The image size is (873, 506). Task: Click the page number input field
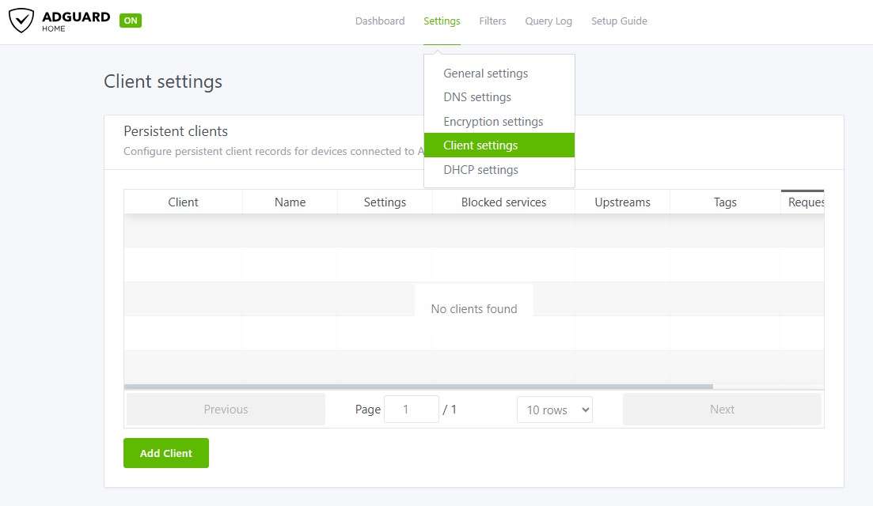click(411, 410)
